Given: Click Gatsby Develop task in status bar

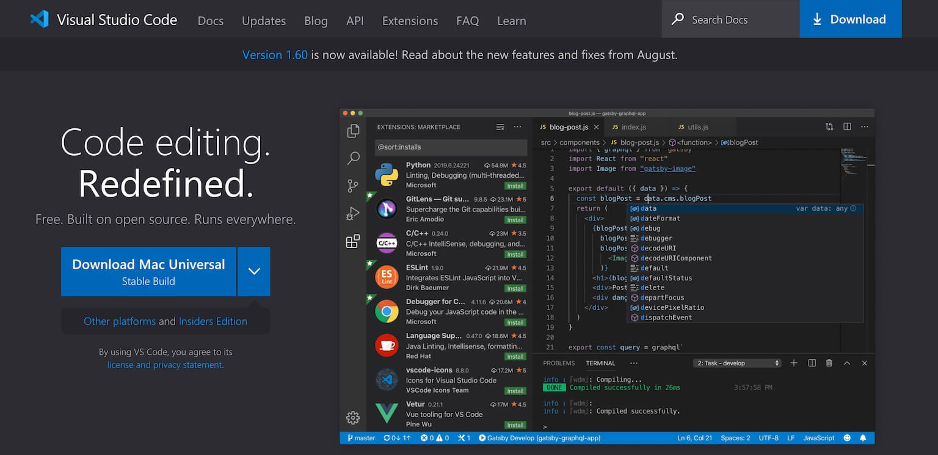Looking at the screenshot, I should [x=540, y=438].
